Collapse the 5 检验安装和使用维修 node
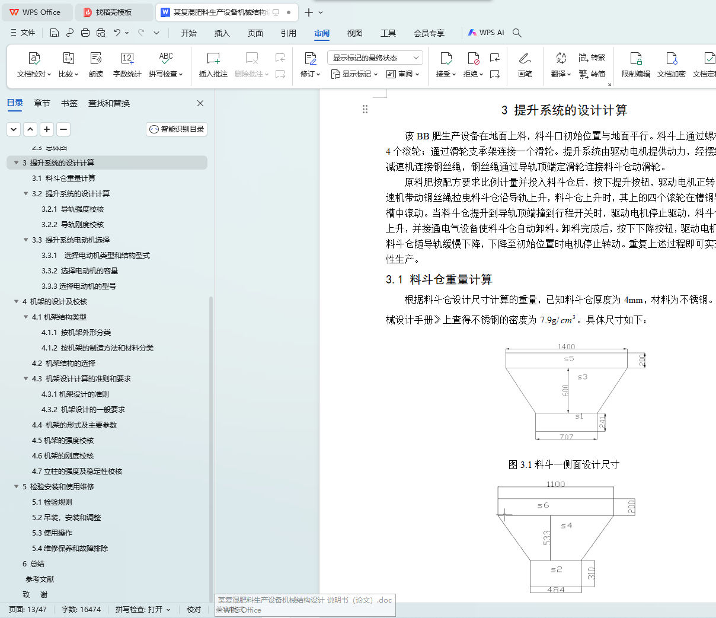The width and height of the screenshot is (716, 618). pyautogui.click(x=16, y=486)
